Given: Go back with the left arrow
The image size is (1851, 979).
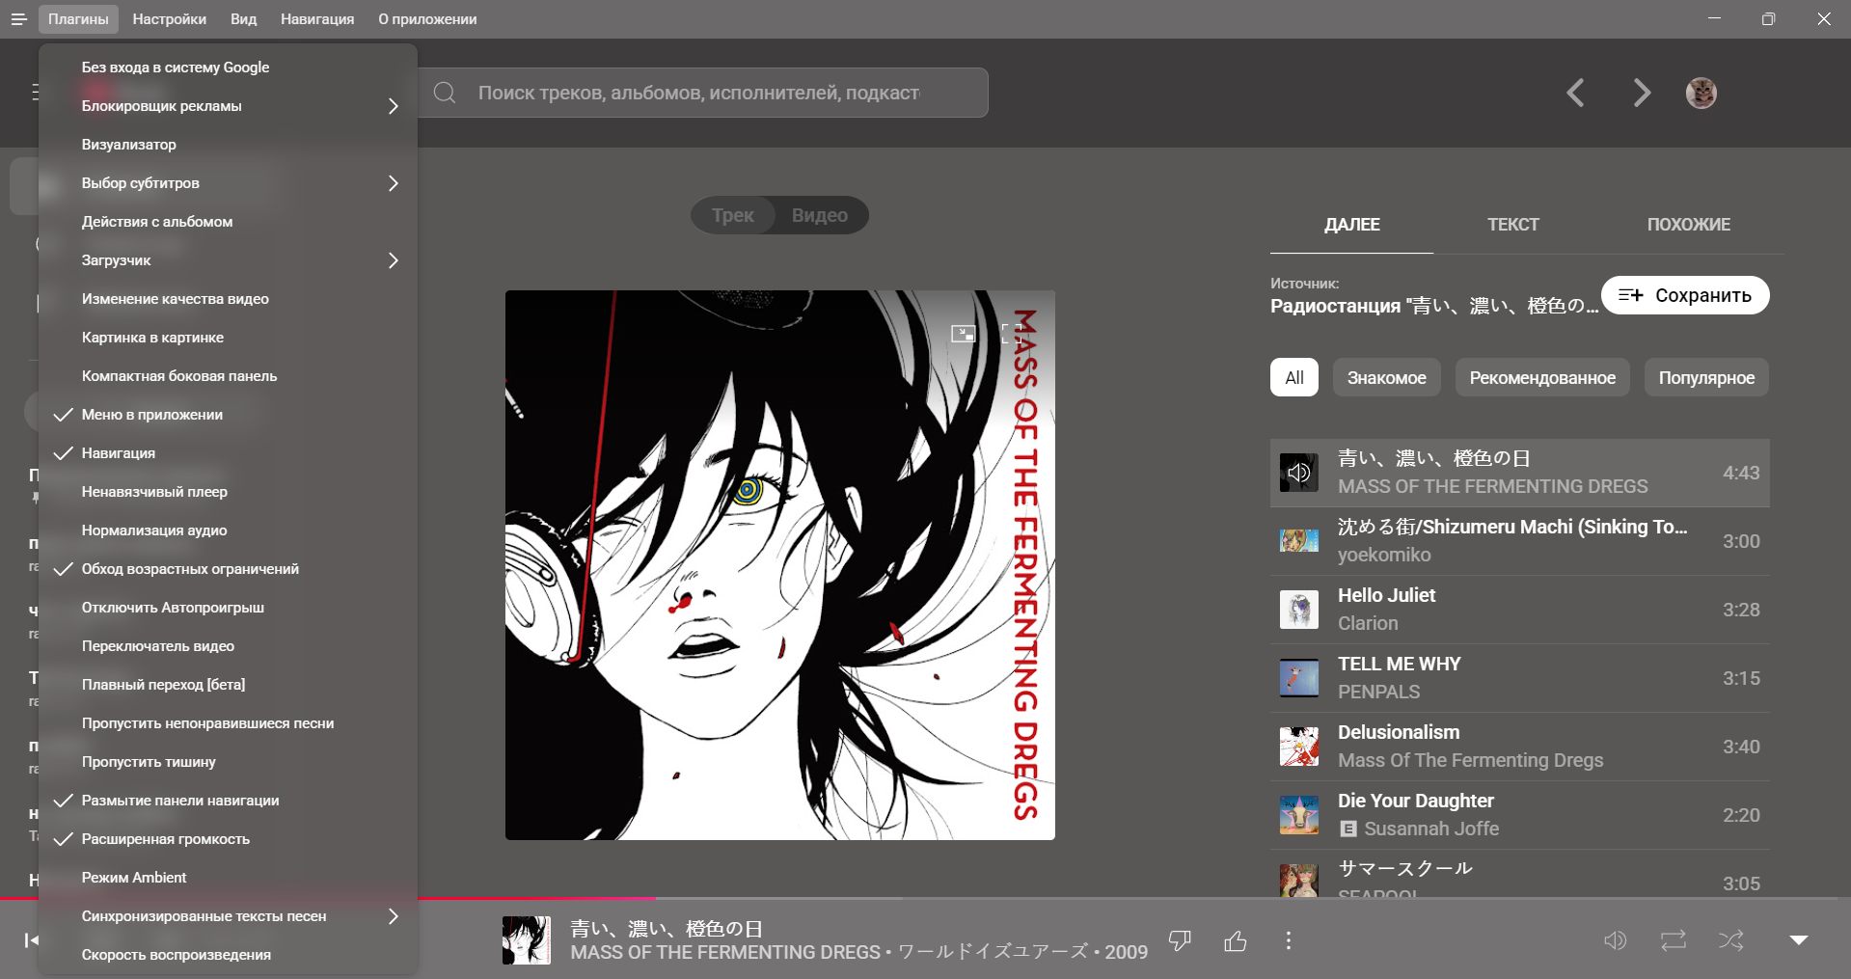Looking at the screenshot, I should (x=1576, y=93).
